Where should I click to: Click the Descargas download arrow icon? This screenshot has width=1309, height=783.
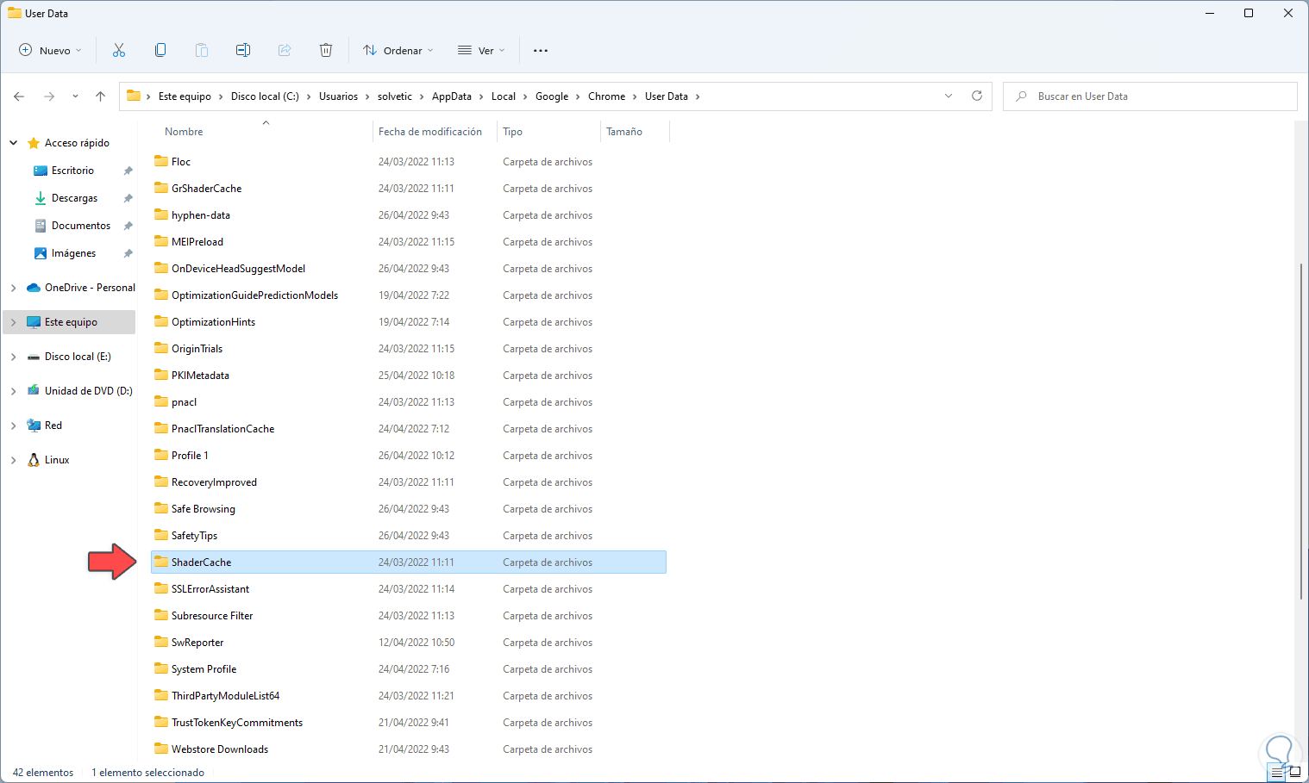tap(41, 198)
